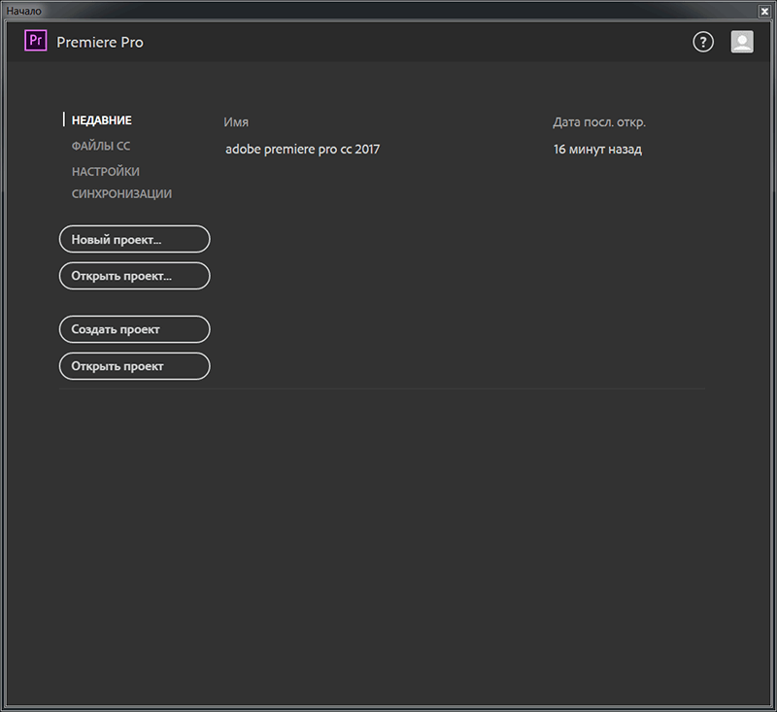Select the НЕДАВНИЕ tab
This screenshot has width=777, height=712.
point(102,120)
